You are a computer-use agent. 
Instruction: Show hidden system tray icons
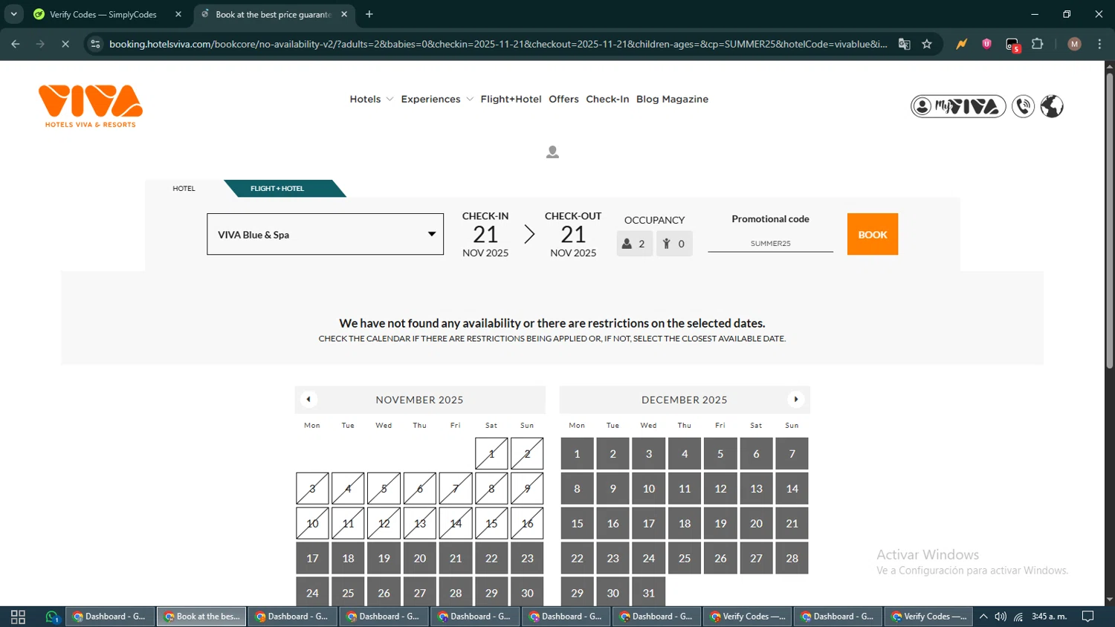(x=983, y=617)
